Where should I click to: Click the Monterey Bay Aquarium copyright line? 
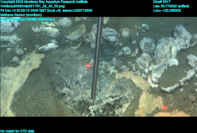pyautogui.click(x=44, y=2)
